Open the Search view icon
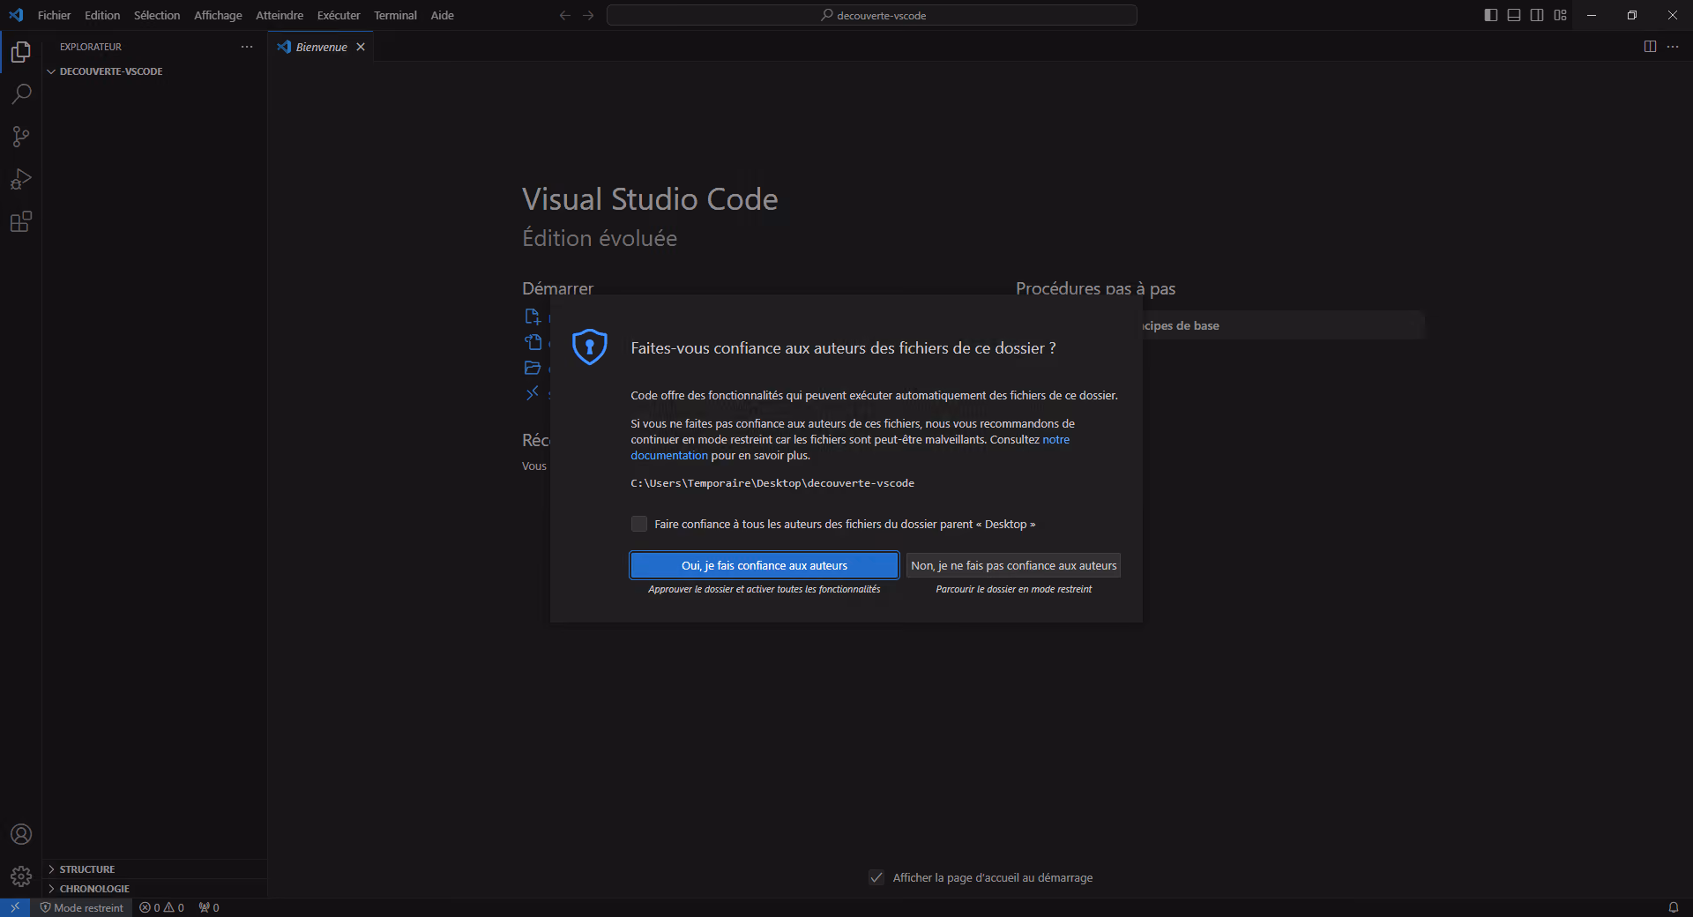 coord(21,94)
